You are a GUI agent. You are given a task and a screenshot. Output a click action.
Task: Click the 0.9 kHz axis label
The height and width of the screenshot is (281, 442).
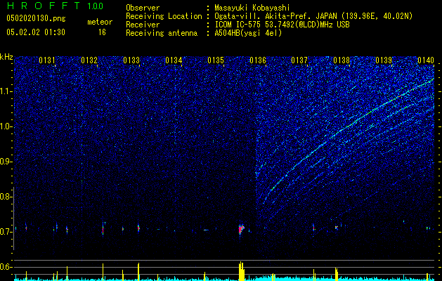click(6, 162)
